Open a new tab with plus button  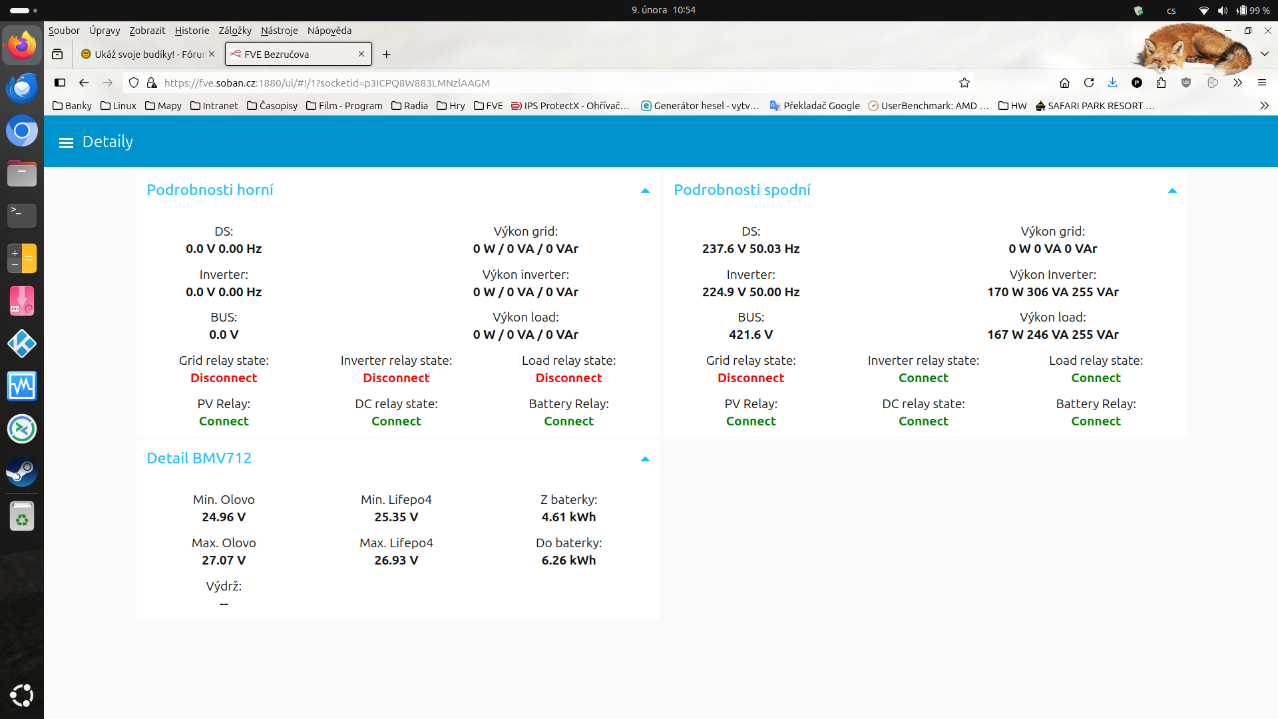point(386,54)
